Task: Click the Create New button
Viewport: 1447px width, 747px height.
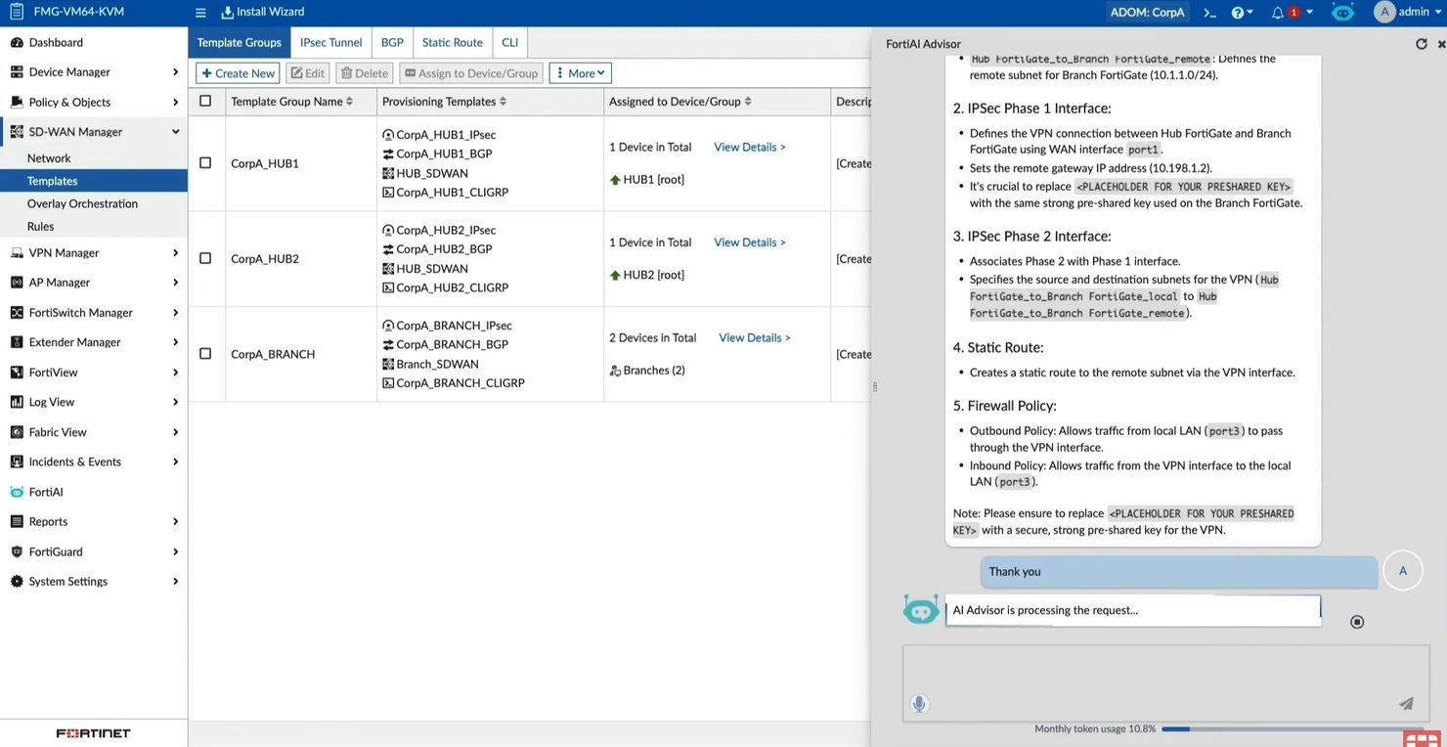Action: 238,72
